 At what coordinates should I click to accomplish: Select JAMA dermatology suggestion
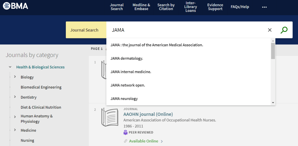(127, 58)
